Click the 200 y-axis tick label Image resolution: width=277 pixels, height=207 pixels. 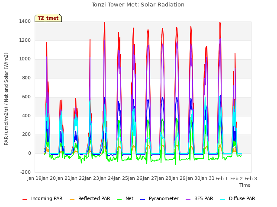pos(26,135)
